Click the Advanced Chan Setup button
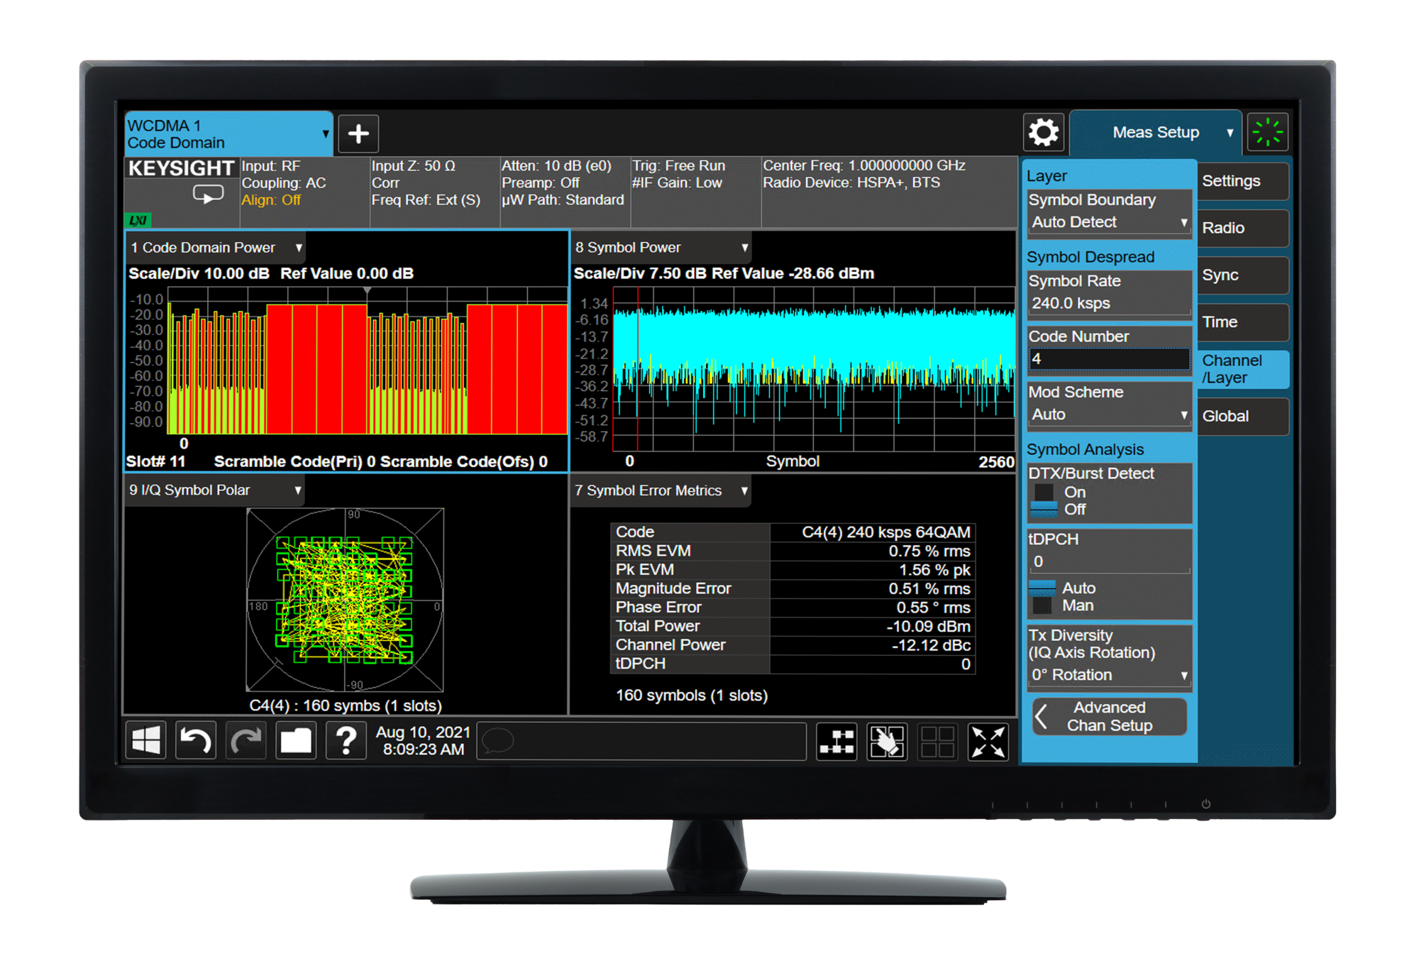Viewport: 1419px width, 966px height. tap(1110, 716)
